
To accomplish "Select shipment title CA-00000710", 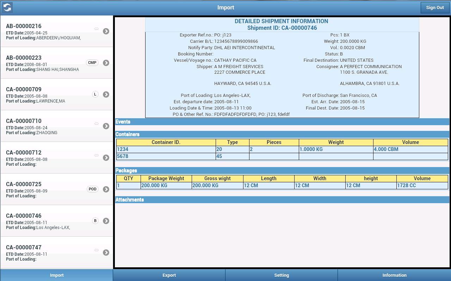I will (24, 121).
